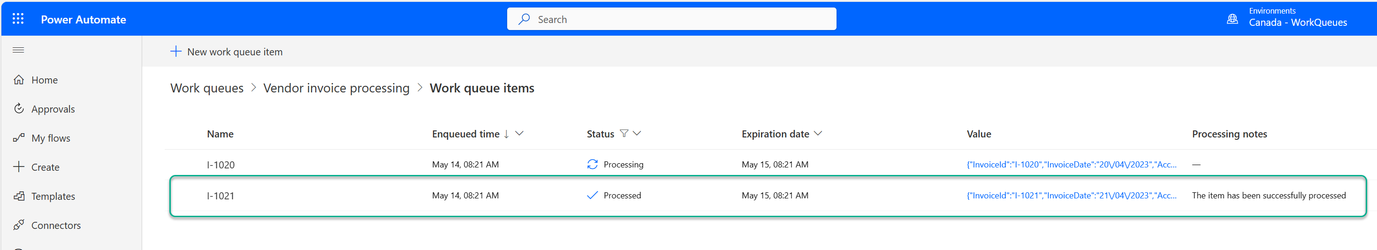Expand the Expiration date column chevron
The image size is (1377, 250).
(818, 134)
